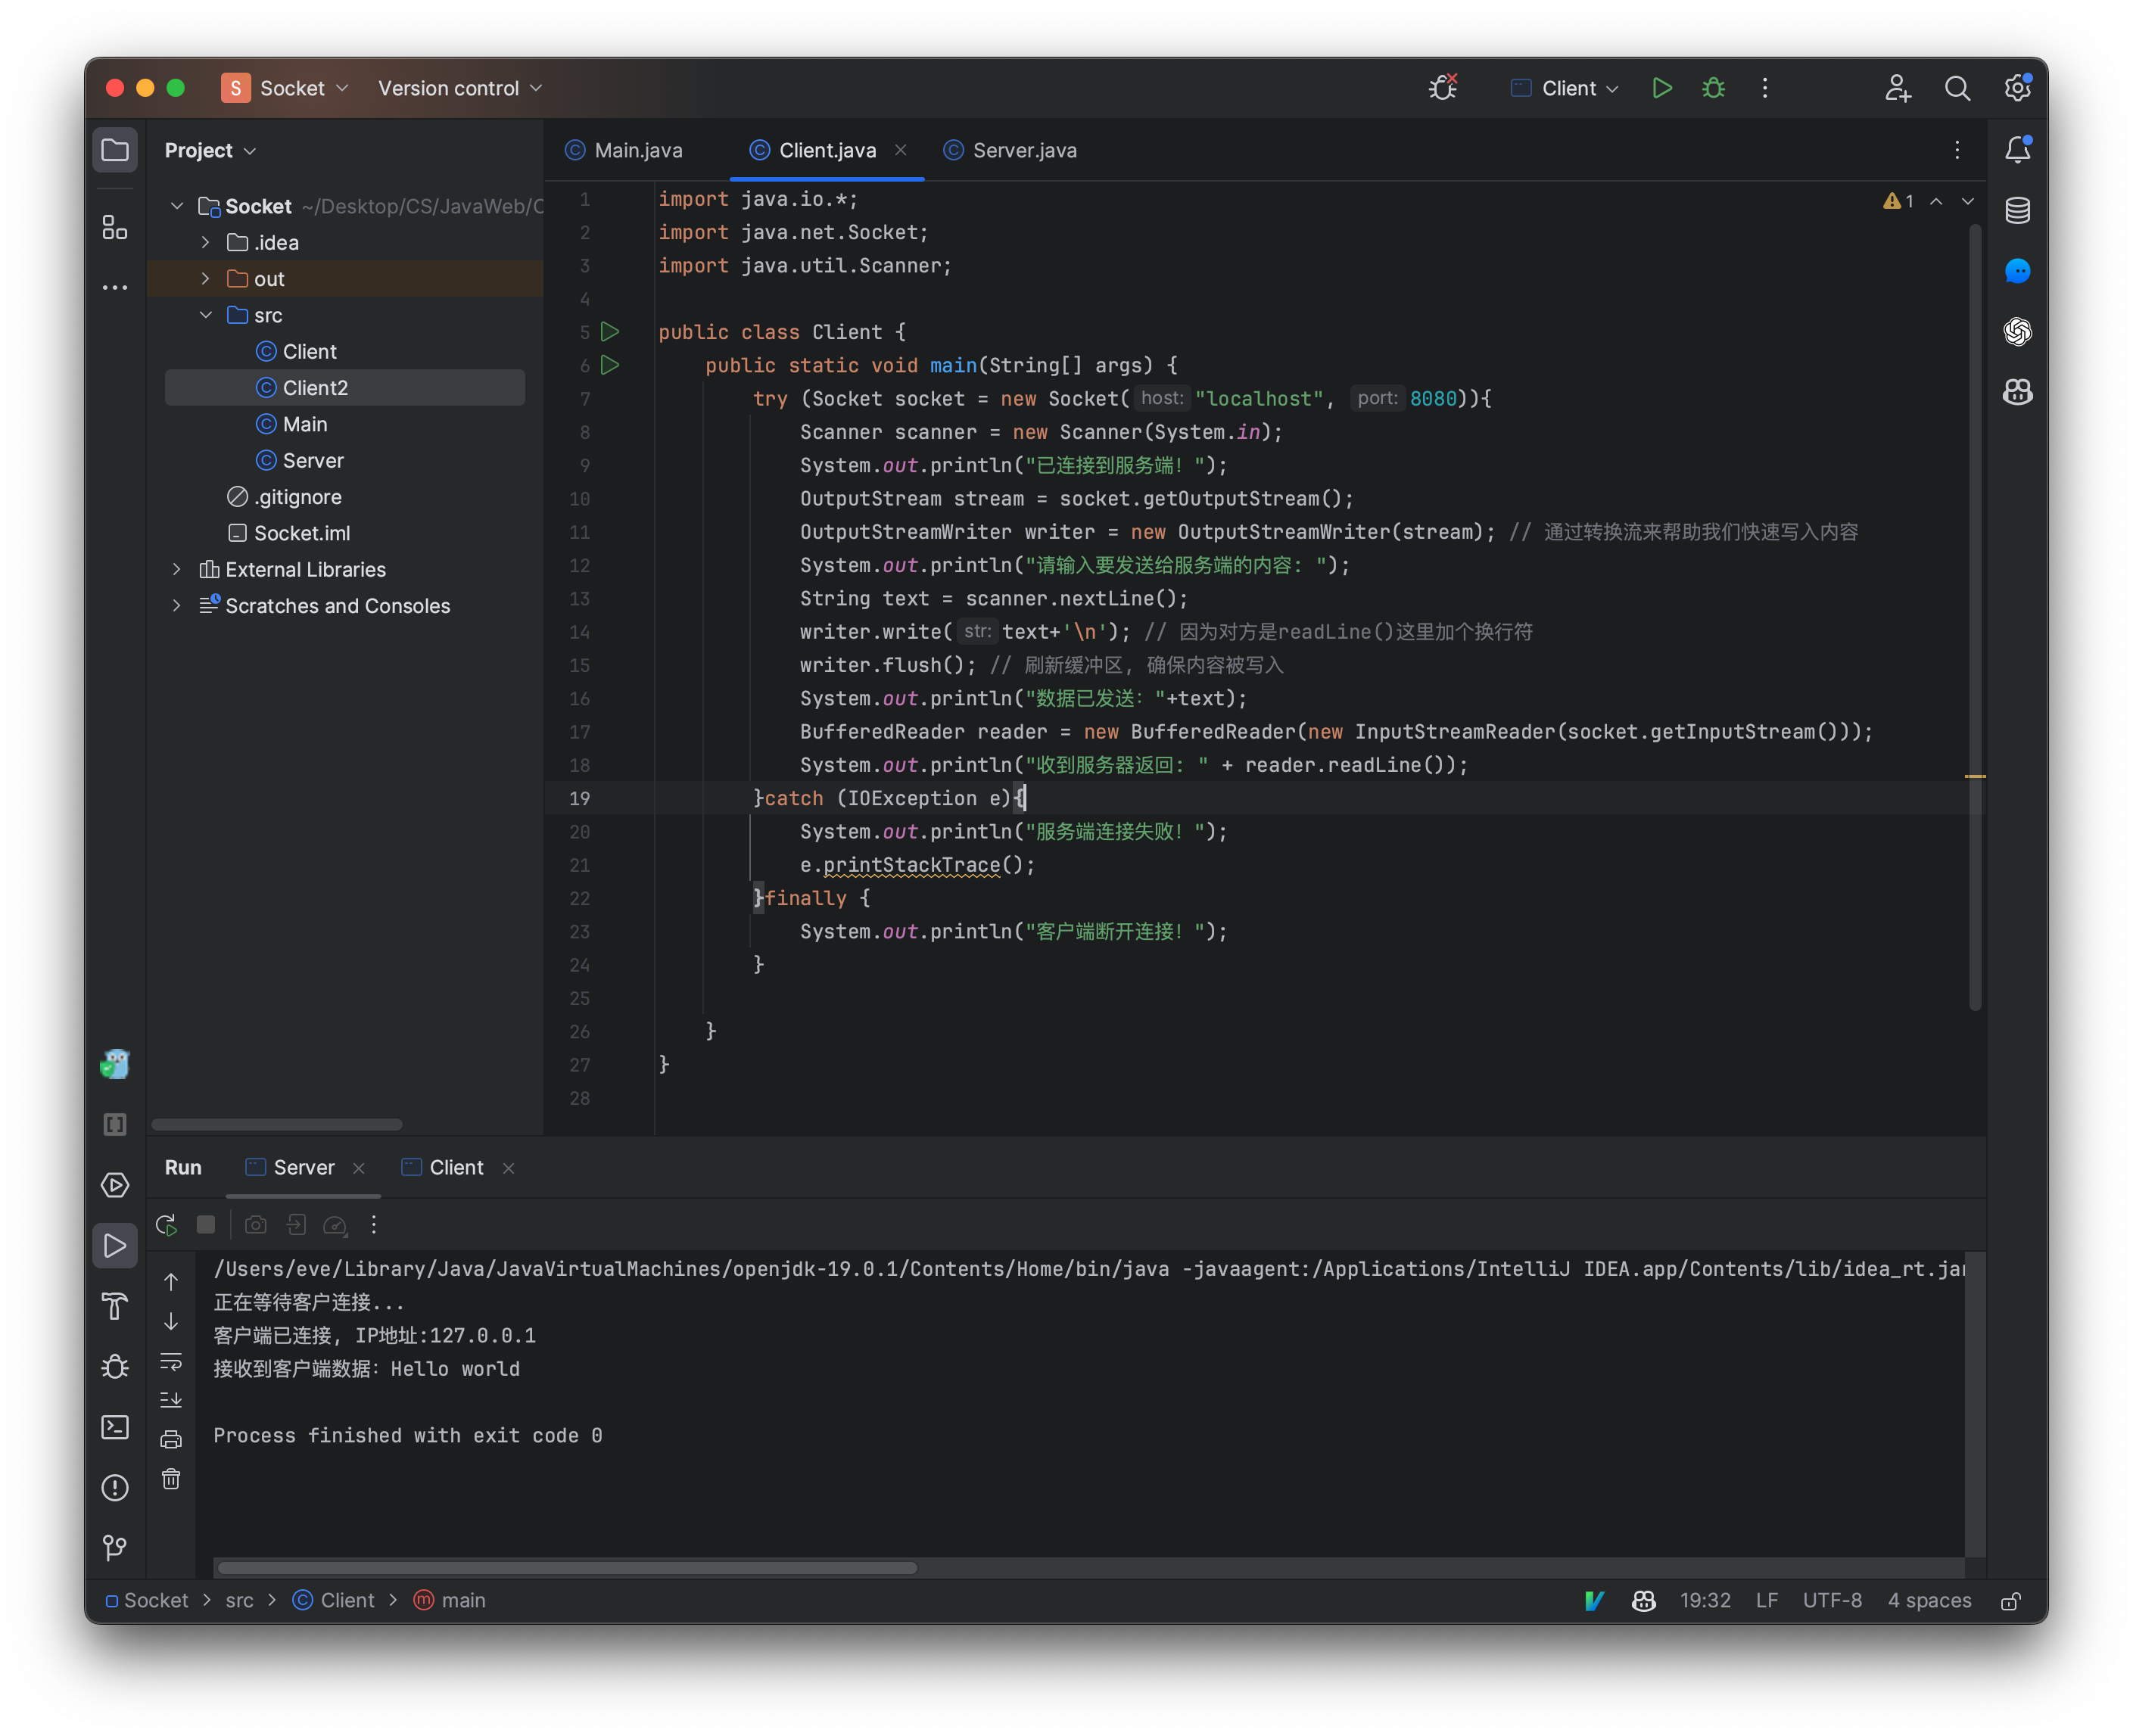This screenshot has height=1736, width=2133.
Task: Start a debug session using the bug icon
Action: 1713,88
